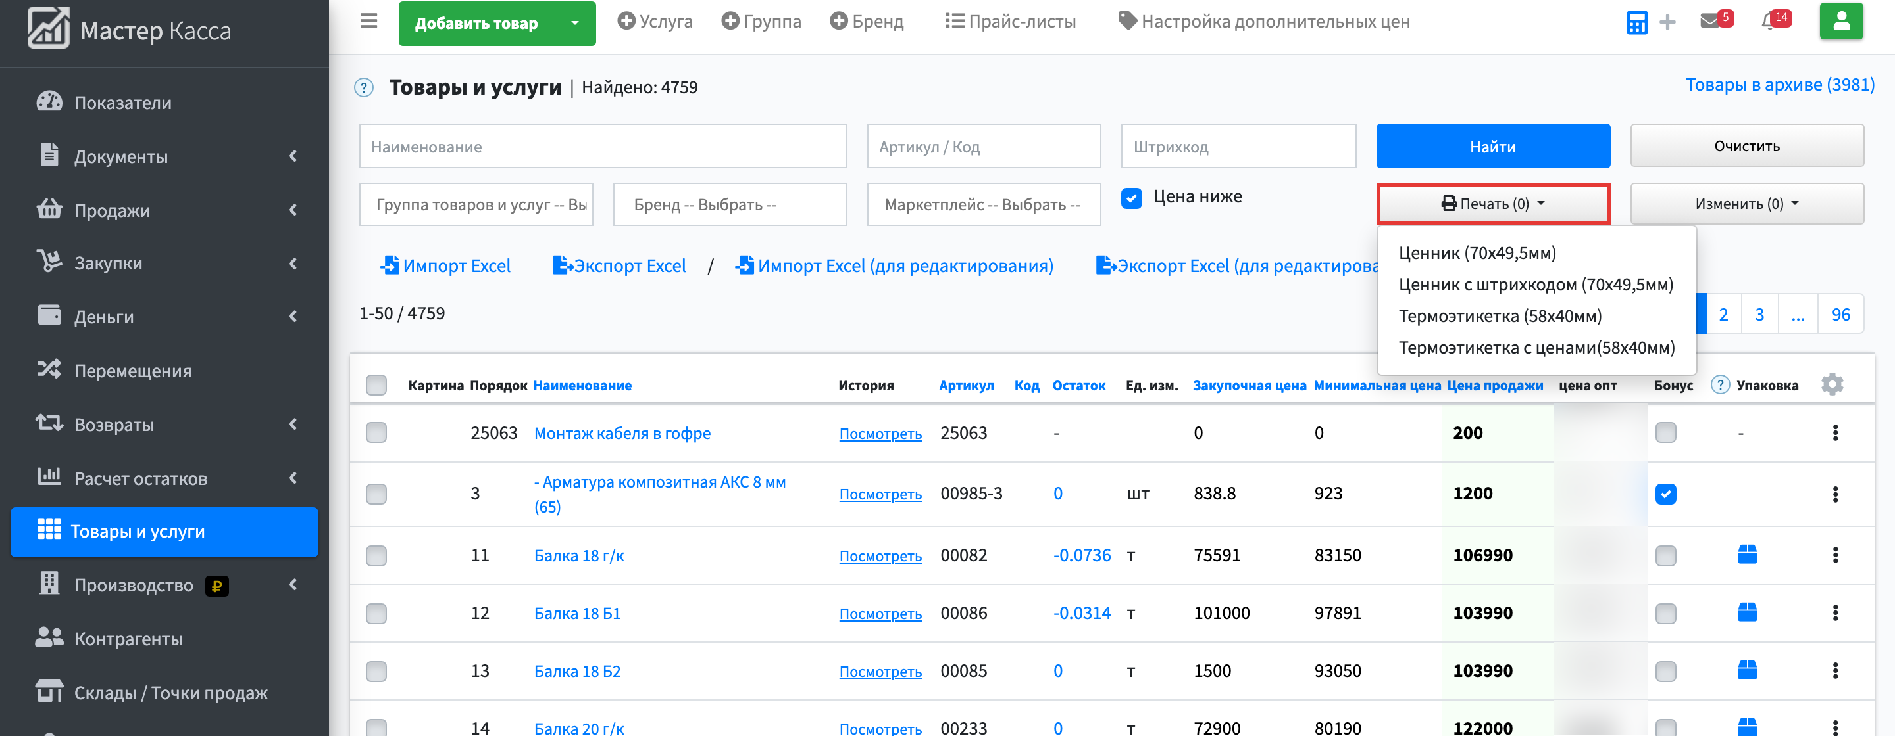Screen dimensions: 1895x736
Task: Click the Наименование search field
Action: pyautogui.click(x=603, y=146)
